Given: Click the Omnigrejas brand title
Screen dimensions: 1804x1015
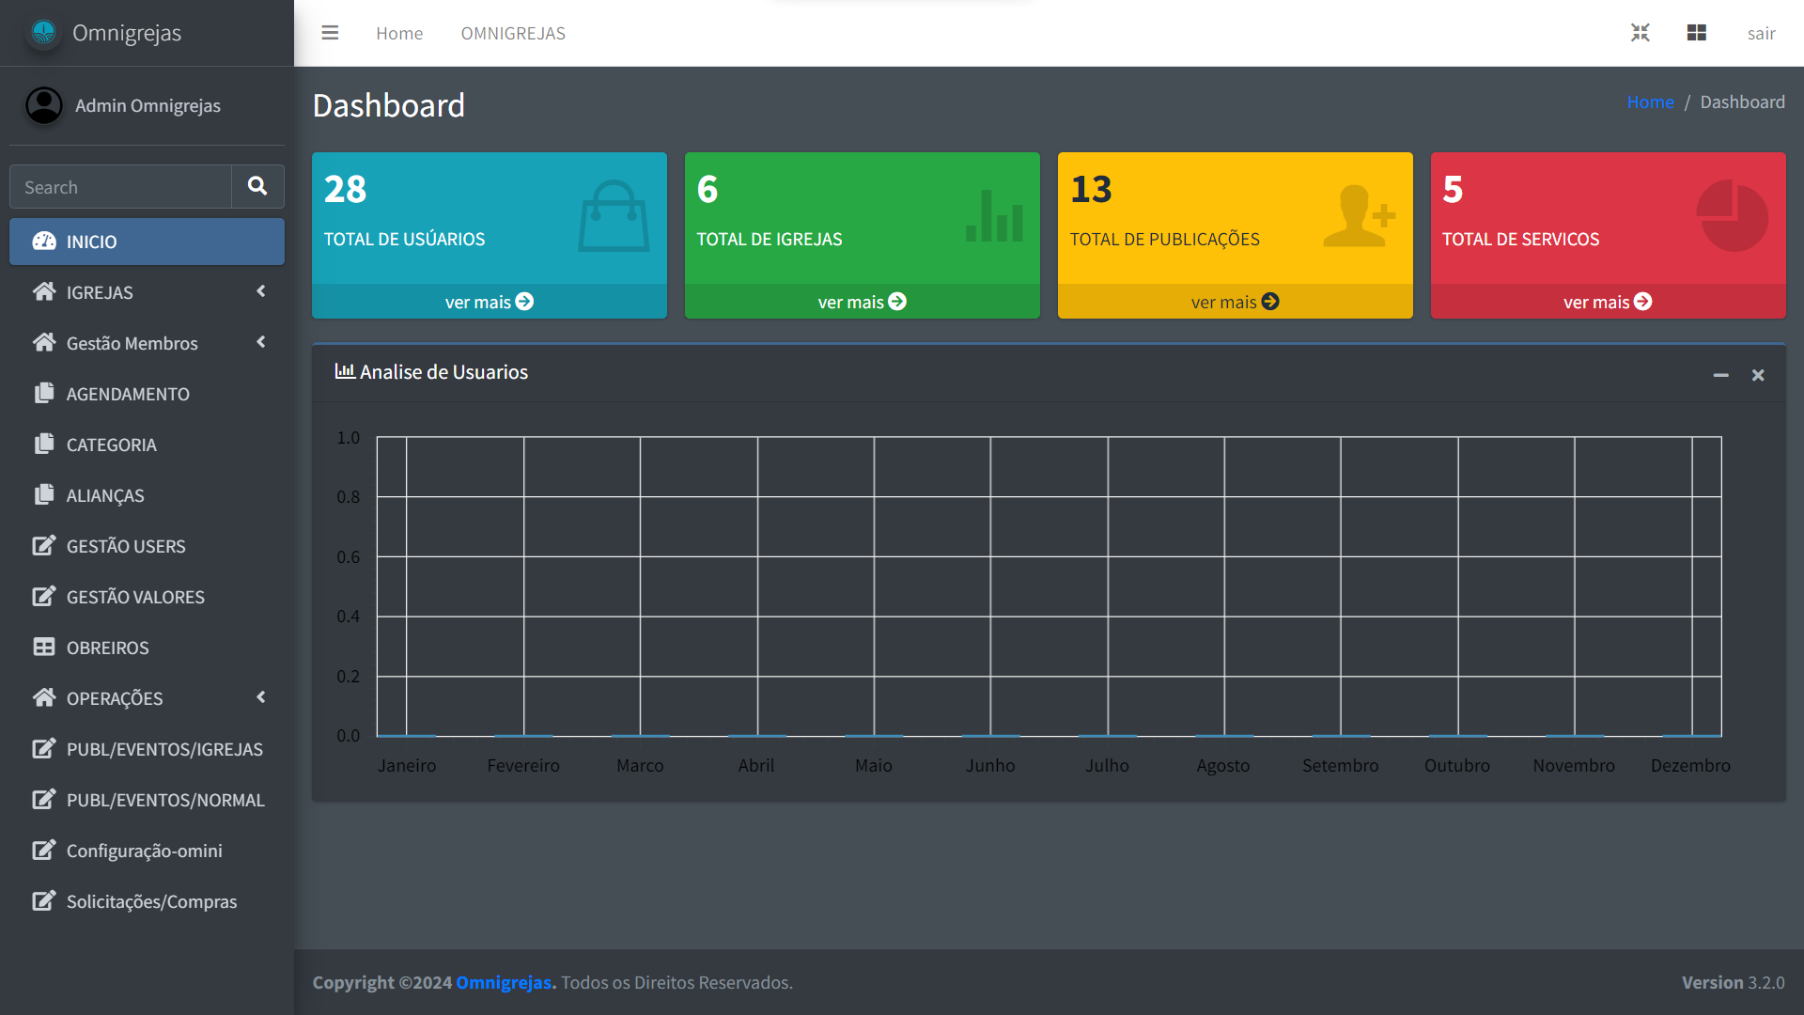Looking at the screenshot, I should pyautogui.click(x=127, y=33).
